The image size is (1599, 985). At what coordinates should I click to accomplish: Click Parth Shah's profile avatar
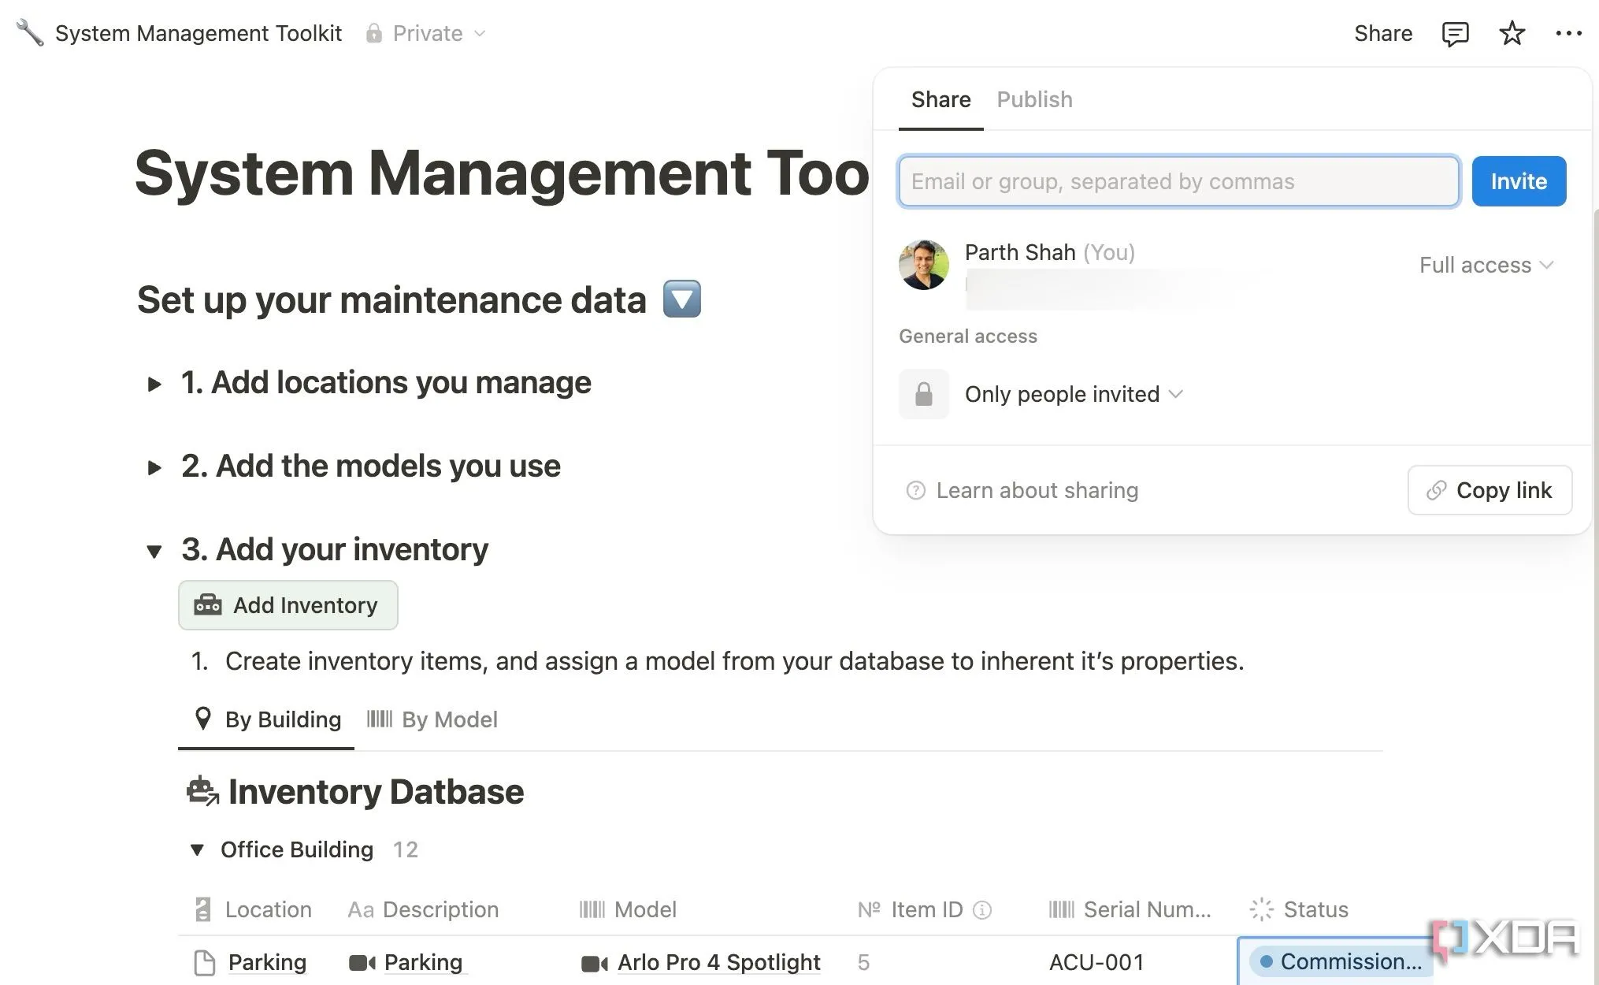[923, 266]
